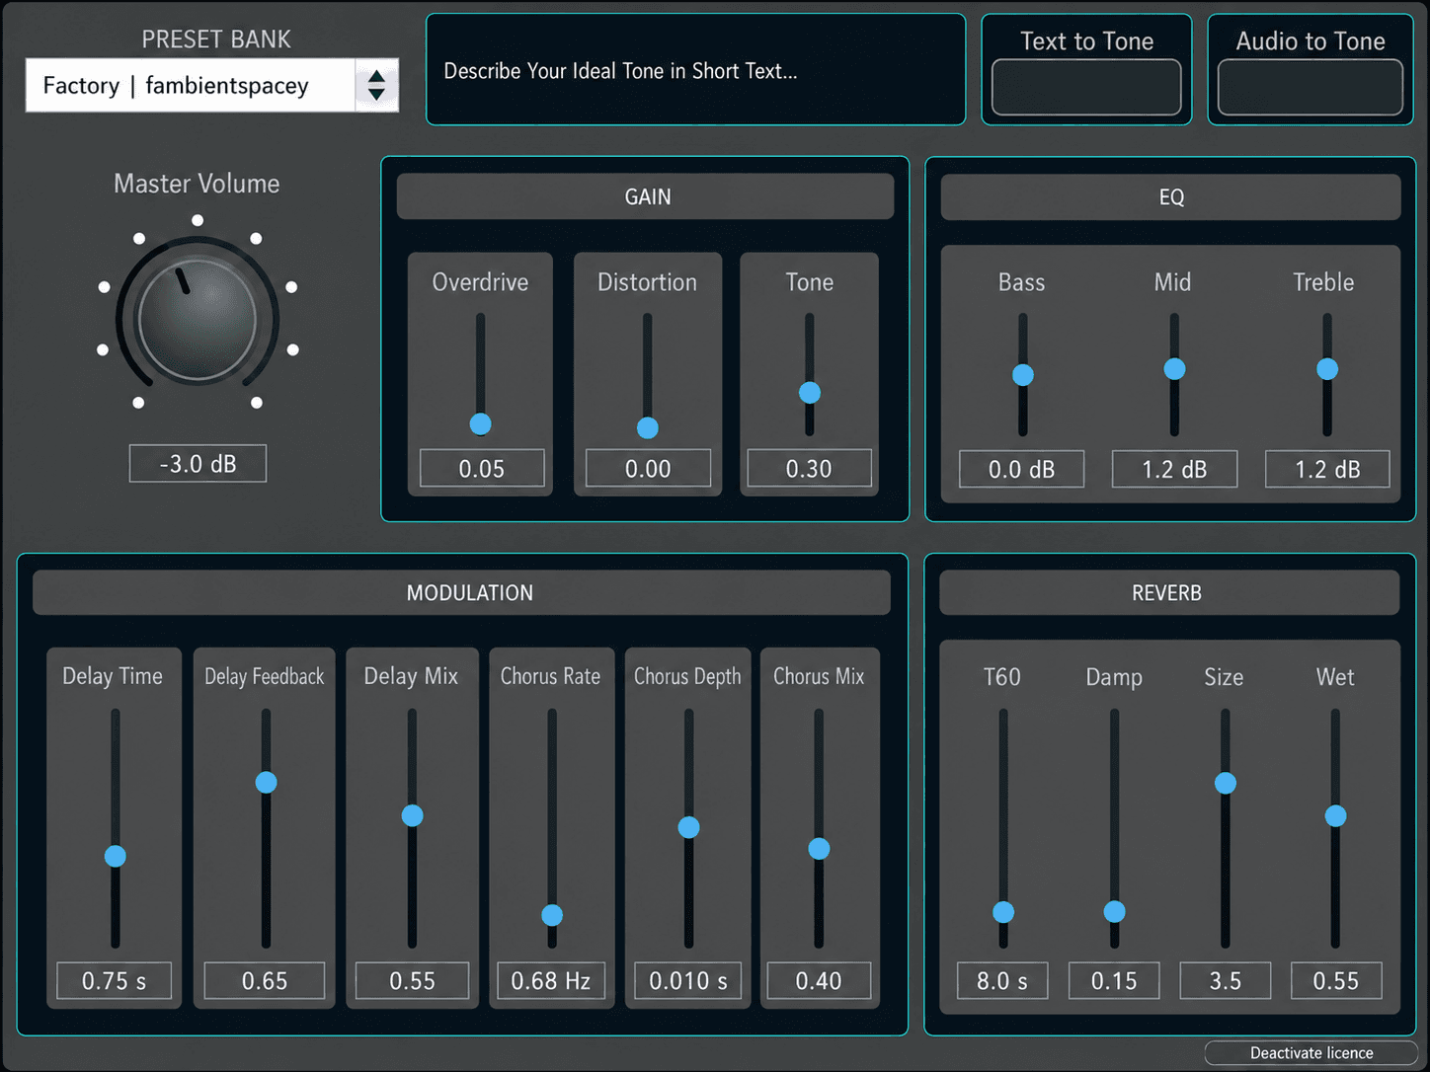Click the Distortion slider handle

(x=648, y=427)
